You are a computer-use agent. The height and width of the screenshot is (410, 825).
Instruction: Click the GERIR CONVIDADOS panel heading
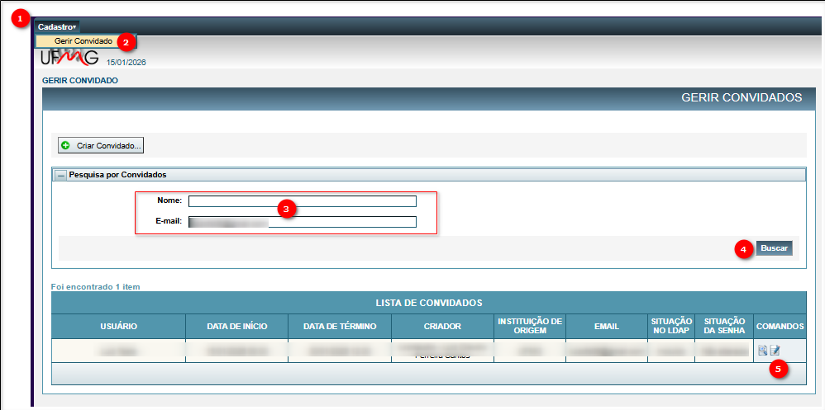point(742,97)
